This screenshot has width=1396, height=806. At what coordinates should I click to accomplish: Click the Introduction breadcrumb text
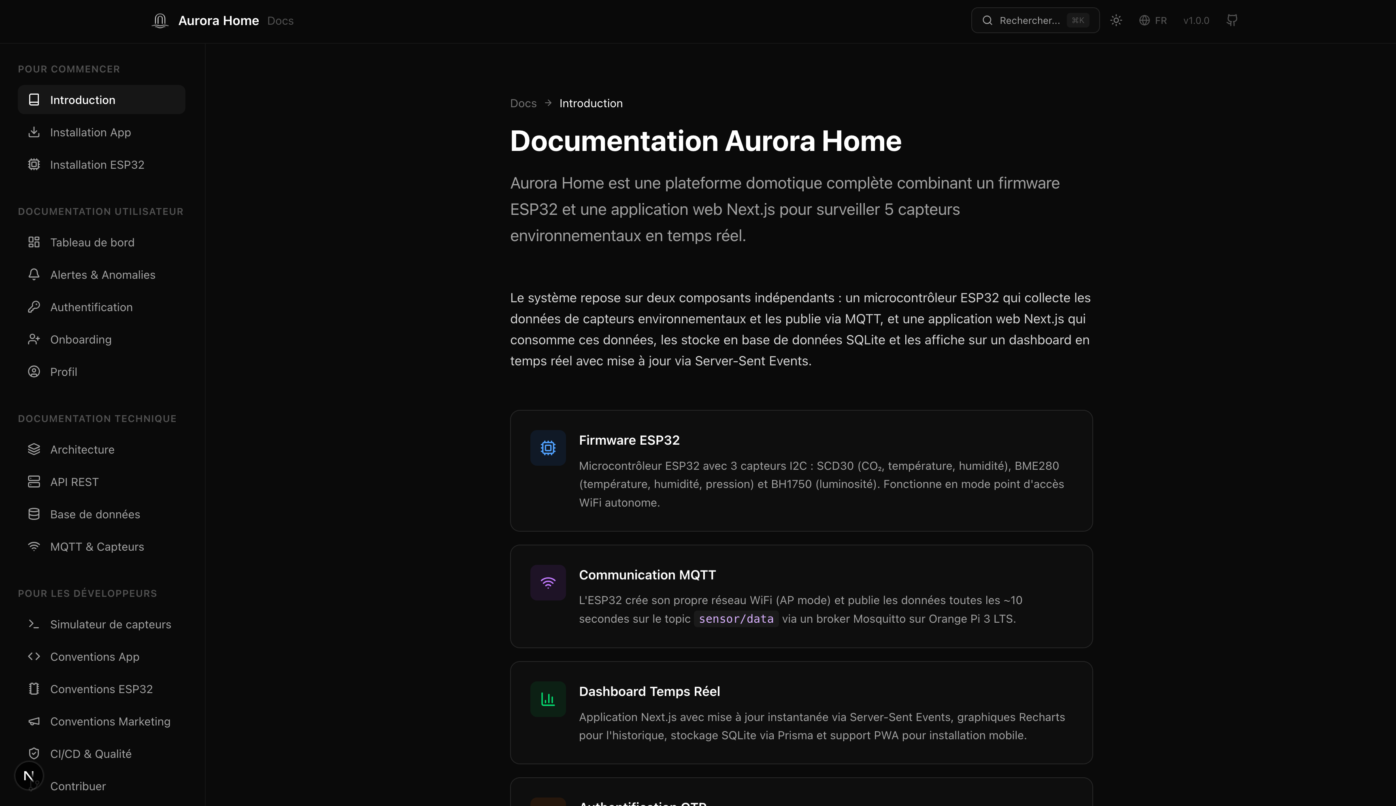pos(591,104)
